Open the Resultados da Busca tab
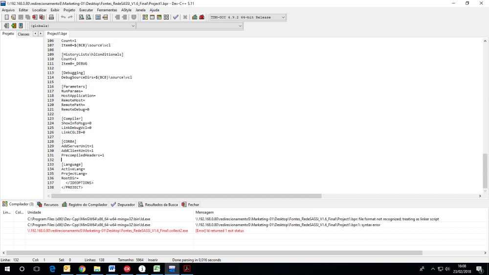The width and height of the screenshot is (489, 275). [158, 205]
